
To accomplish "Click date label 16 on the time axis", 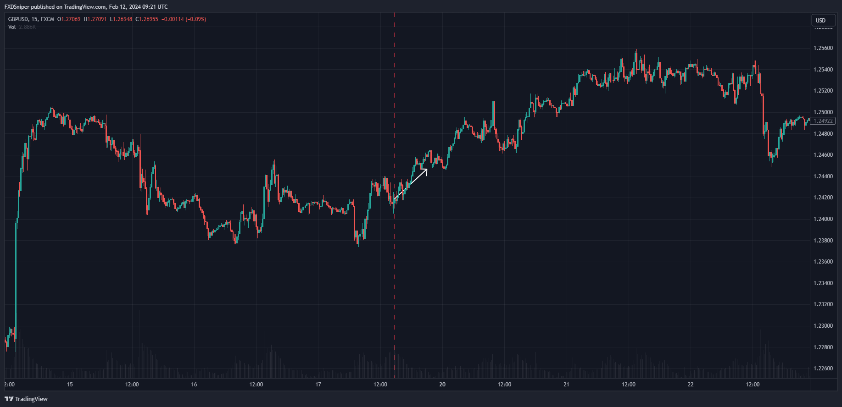I will [x=194, y=385].
